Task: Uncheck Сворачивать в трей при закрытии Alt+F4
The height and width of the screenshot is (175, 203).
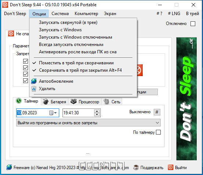Action: [x=83, y=70]
